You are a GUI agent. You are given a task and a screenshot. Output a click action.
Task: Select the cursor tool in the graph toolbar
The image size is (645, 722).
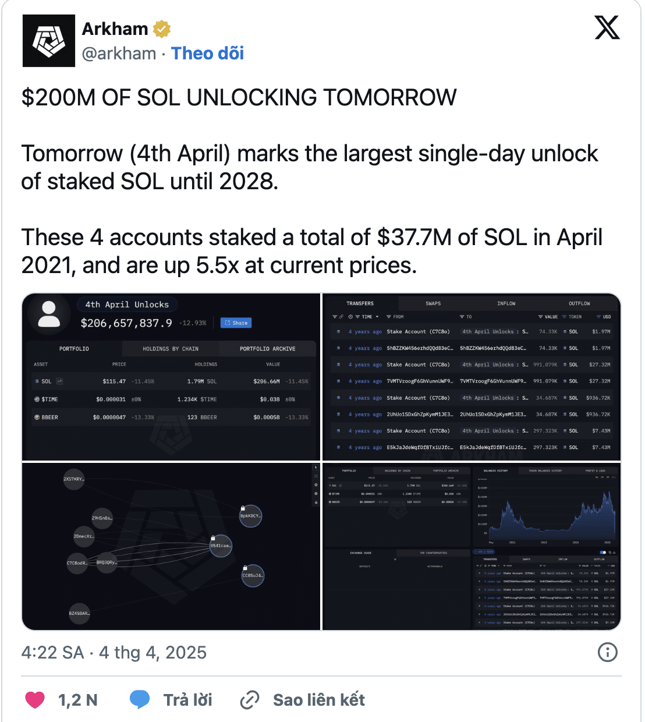tap(316, 468)
